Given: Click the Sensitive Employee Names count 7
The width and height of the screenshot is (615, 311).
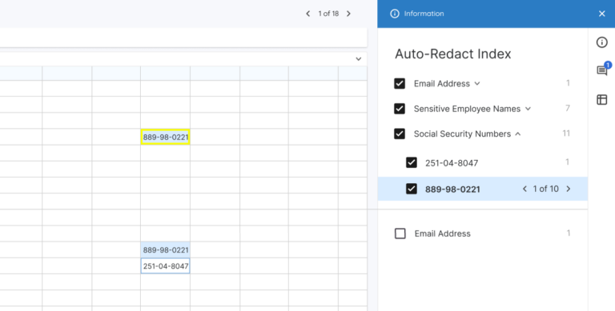Looking at the screenshot, I should tap(568, 108).
